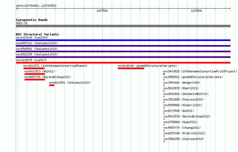Screen dimensions: 238x152
Task: Click the chr6:120740843..120763520 coordinates text
Action: (36, 6)
